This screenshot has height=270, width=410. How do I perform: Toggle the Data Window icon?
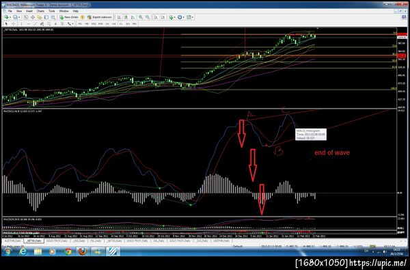(33, 17)
